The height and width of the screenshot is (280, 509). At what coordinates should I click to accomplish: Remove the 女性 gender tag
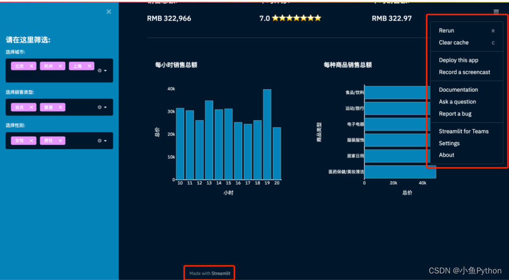click(31, 140)
